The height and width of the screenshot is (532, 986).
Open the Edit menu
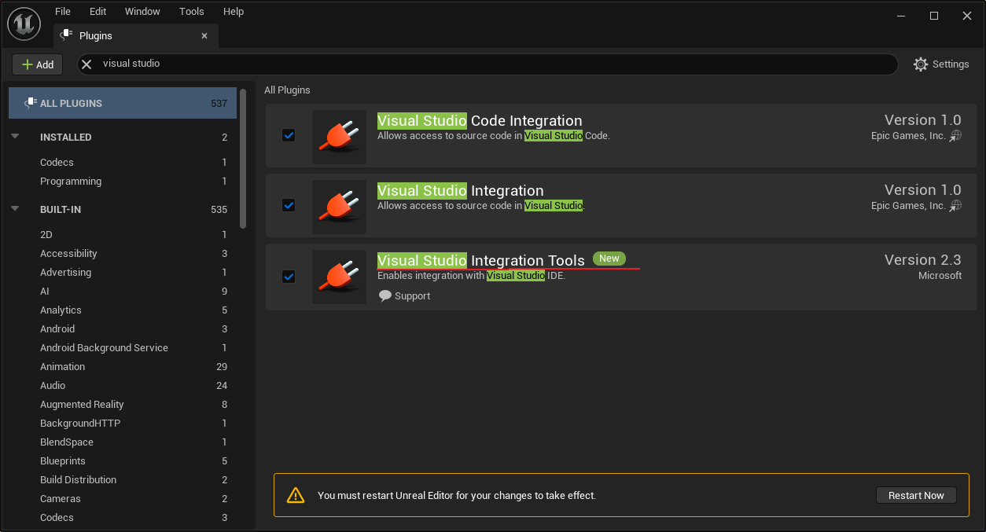point(97,11)
